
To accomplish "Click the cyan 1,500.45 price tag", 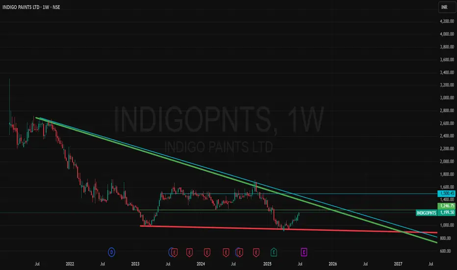I will [x=447, y=193].
